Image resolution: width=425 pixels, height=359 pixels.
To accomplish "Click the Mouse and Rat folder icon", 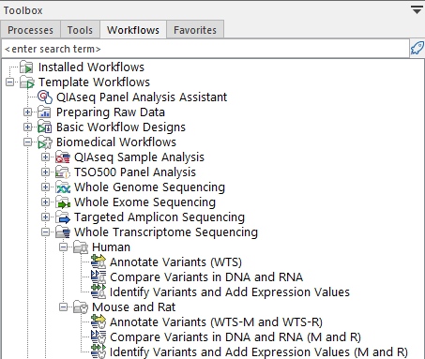I will 81,307.
